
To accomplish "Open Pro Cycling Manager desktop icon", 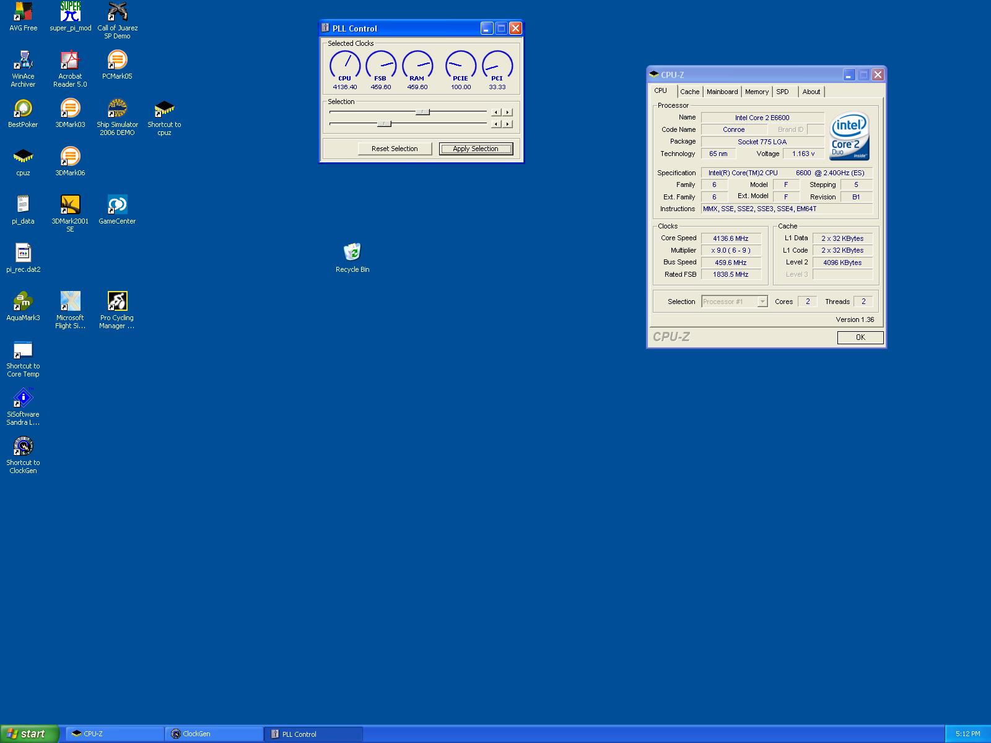I will pos(117,310).
